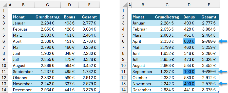Click the Gesamt header in the right table
Image resolution: width=228 pixels, height=93 pixels.
(x=209, y=17)
